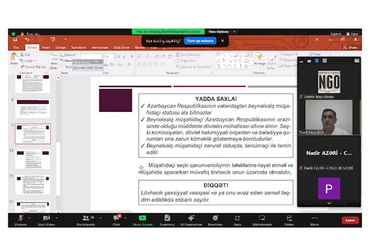Minimize the Zoom video thumbnail panel
The width and height of the screenshot is (370, 243).
point(302,61)
